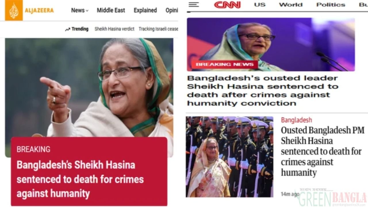Open CNN headline about Bangladesh's ousted leader

262,91
